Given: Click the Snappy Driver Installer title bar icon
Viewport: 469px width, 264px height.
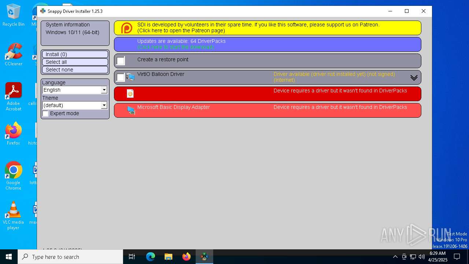Looking at the screenshot, I should (x=43, y=11).
